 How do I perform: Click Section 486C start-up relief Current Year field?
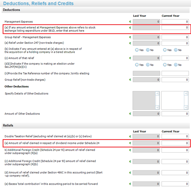(175, 173)
